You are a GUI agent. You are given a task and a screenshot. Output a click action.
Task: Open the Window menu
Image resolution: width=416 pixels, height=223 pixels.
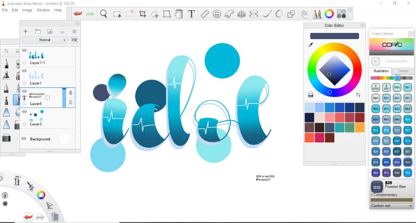point(43,10)
